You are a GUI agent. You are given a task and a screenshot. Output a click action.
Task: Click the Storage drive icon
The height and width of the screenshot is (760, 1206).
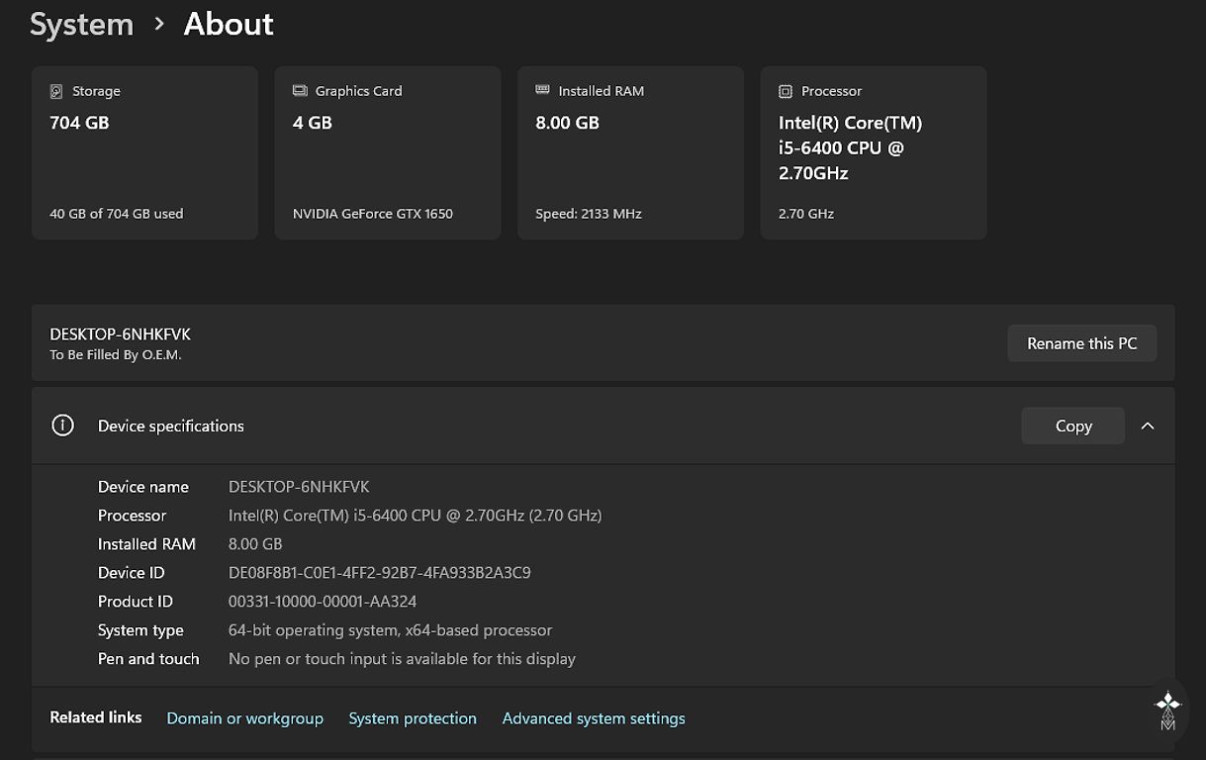coord(56,91)
